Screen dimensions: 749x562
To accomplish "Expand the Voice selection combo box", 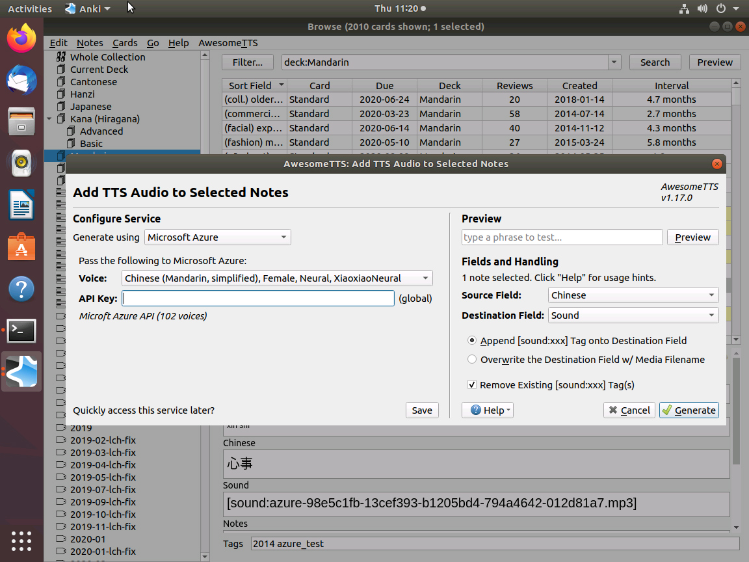I will pyautogui.click(x=277, y=278).
